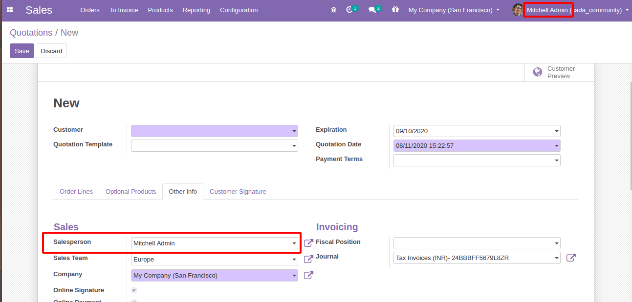
Task: Click the Save button
Action: point(22,51)
